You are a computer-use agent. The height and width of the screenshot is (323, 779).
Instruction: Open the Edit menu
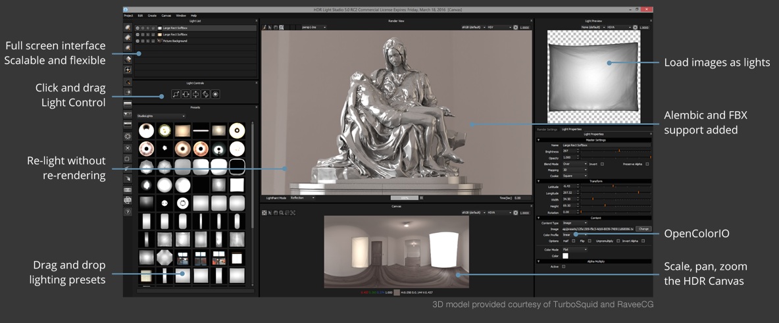pyautogui.click(x=140, y=15)
